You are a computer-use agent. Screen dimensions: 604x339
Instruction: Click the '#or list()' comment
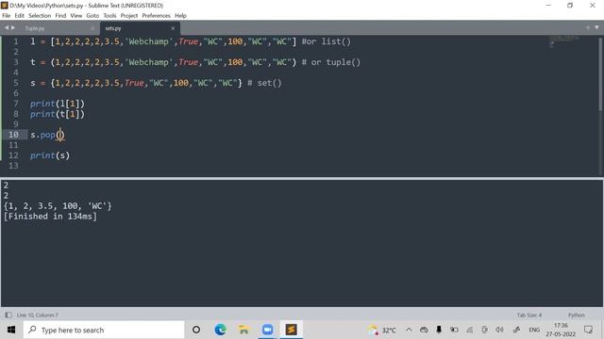pyautogui.click(x=327, y=41)
